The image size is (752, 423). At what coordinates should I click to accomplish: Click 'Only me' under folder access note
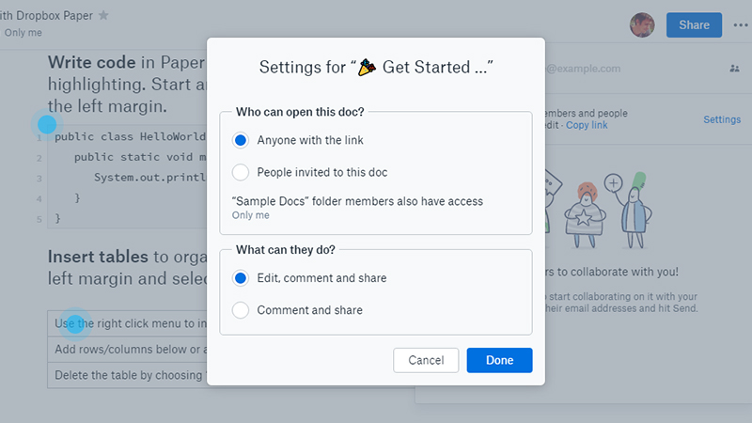(x=250, y=215)
